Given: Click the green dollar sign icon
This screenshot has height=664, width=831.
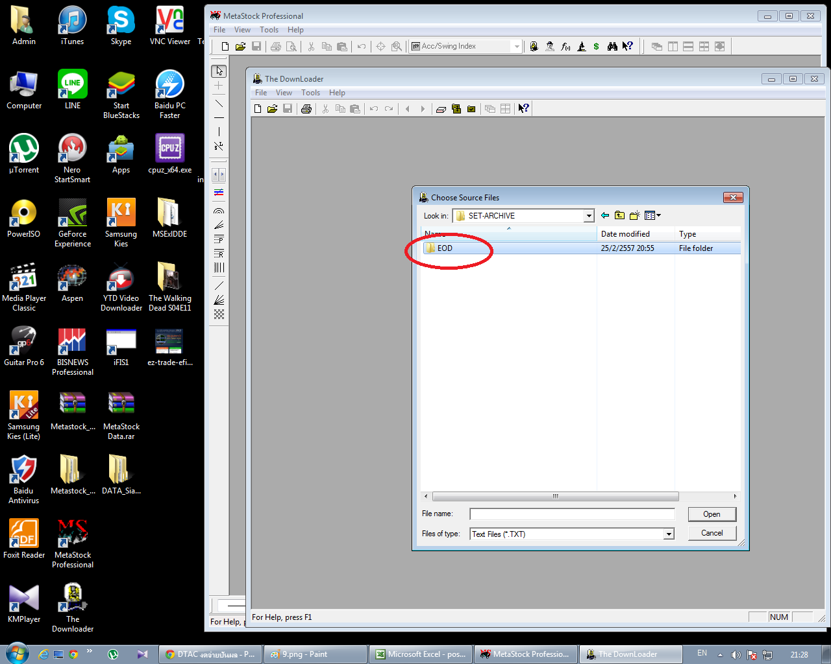Looking at the screenshot, I should click(596, 46).
